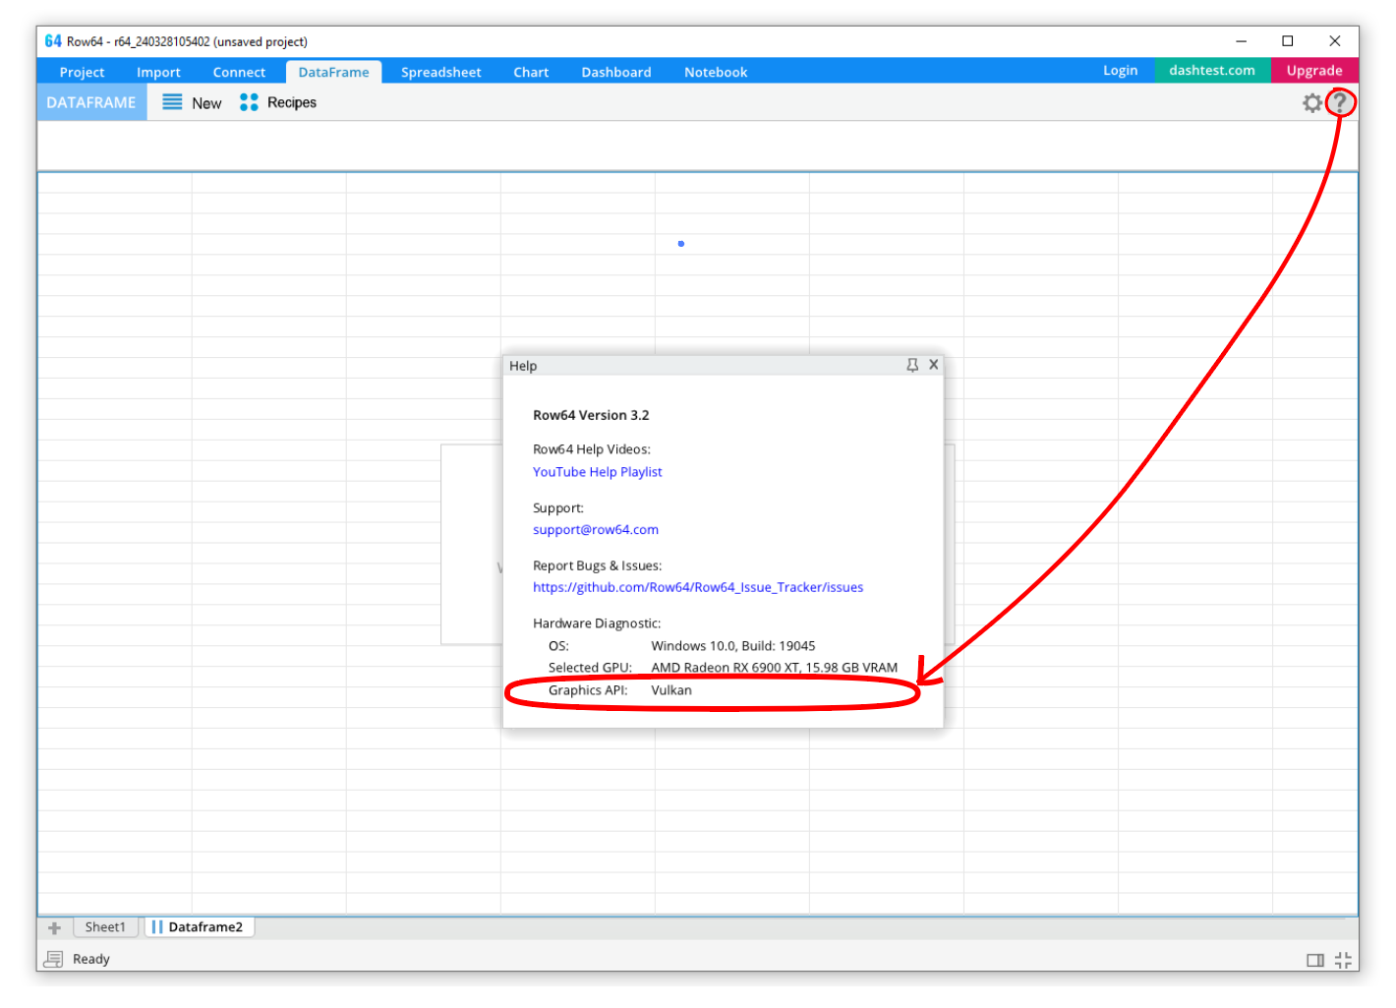
Task: Switch to the Spreadsheet tab
Action: pos(440,72)
